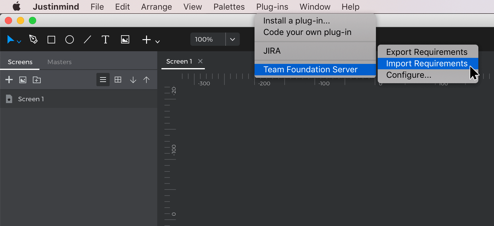
Task: Move screen up with up arrow
Action: click(x=146, y=80)
